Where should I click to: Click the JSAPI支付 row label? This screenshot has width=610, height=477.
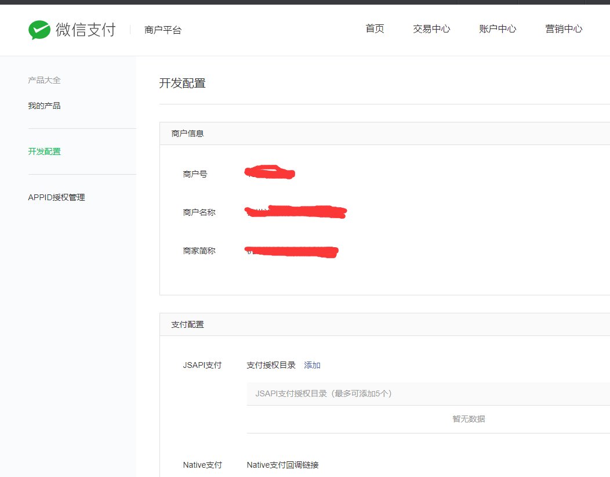click(202, 365)
